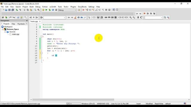Image resolution: width=191 pixels, height=107 pixels.
Task: Click the scrollbar right arrow
Action: pyautogui.click(x=189, y=100)
